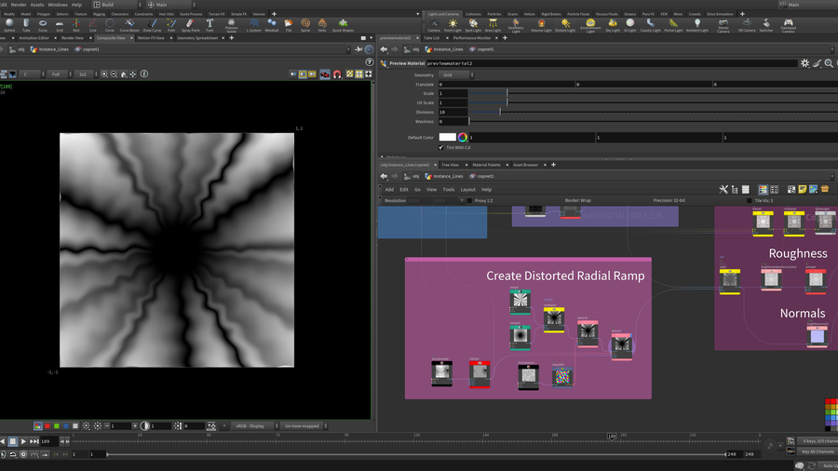Viewport: 838px width, 471px height.
Task: Toggle the Proxy 1:2 checkbox
Action: click(x=470, y=201)
